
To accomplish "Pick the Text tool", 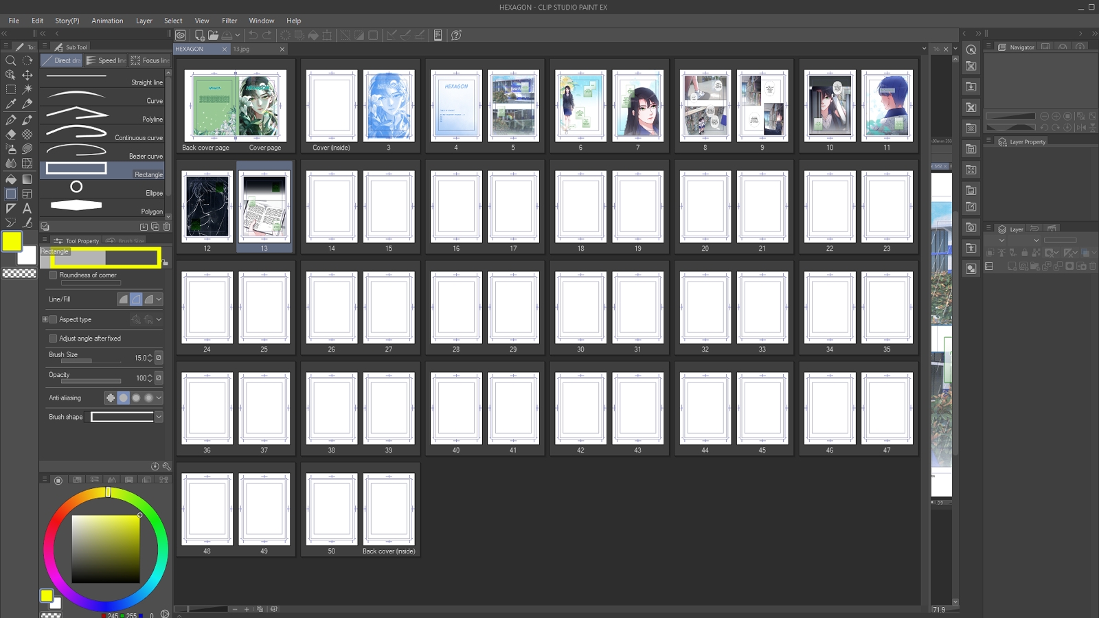I will coord(27,208).
